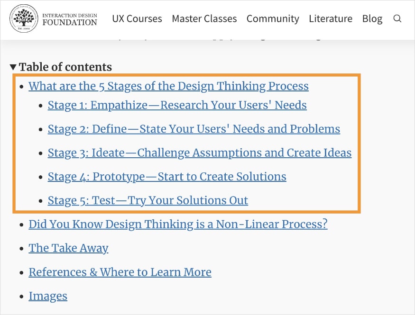Click the disclosure triangle beside Table of contents

13,67
